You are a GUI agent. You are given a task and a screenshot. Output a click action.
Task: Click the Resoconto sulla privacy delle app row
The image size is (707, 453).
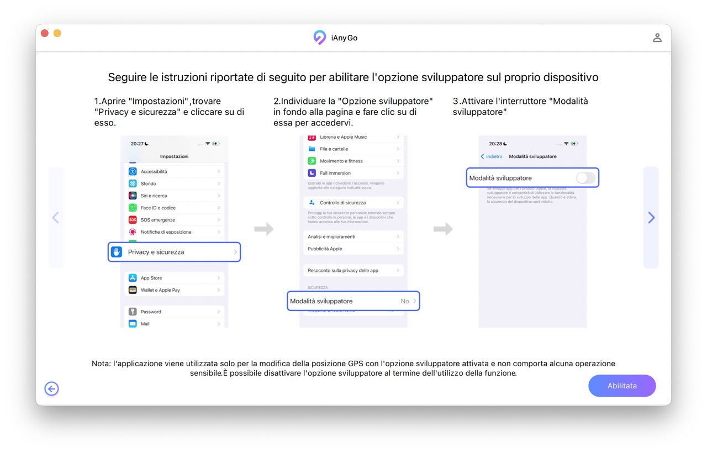[353, 270]
